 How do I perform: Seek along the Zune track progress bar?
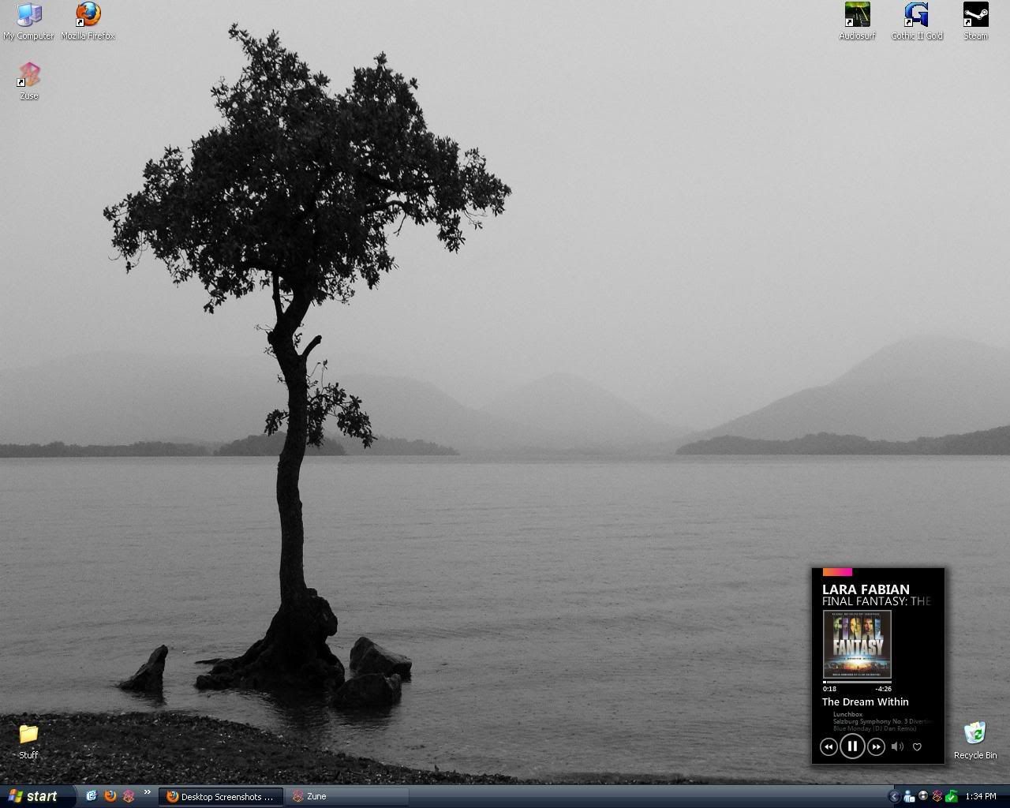[x=857, y=682]
